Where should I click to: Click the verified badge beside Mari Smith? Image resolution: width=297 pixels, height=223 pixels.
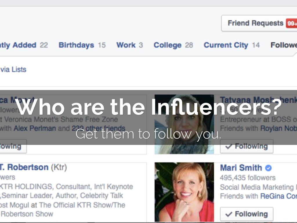tap(269, 168)
